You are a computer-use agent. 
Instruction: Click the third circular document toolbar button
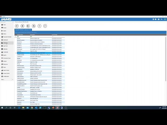tap(28, 26)
